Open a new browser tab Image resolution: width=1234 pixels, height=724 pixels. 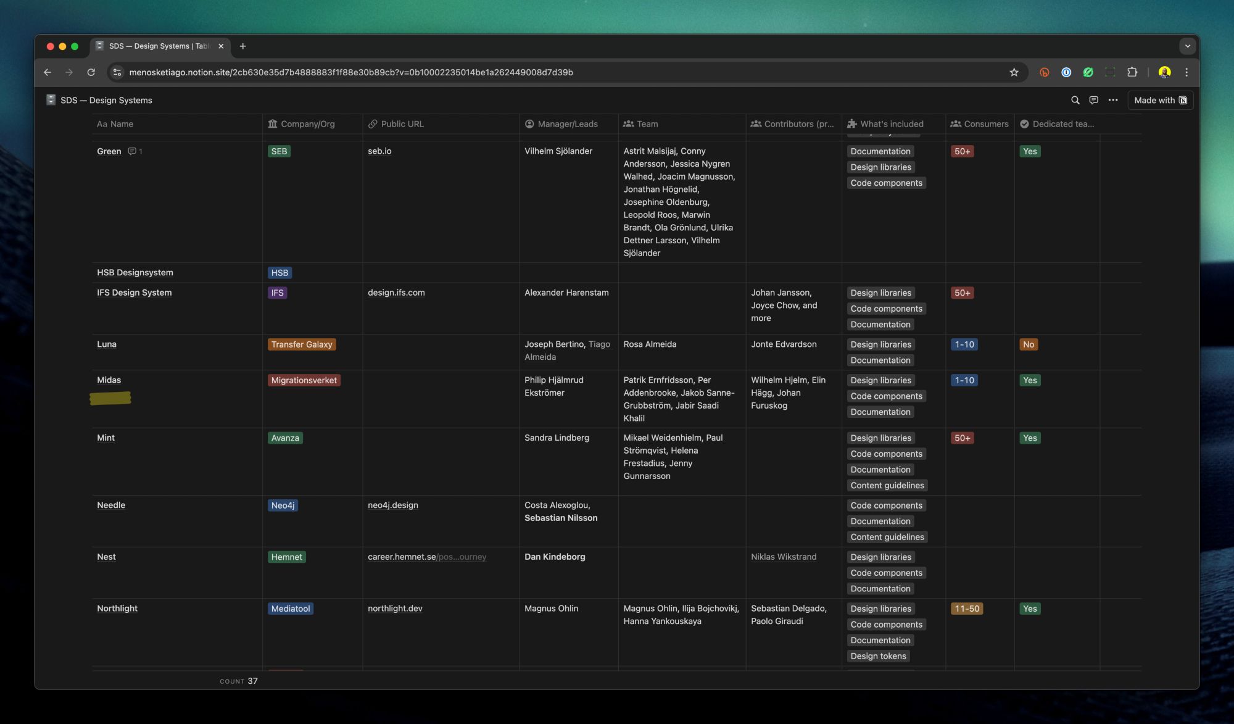(242, 46)
